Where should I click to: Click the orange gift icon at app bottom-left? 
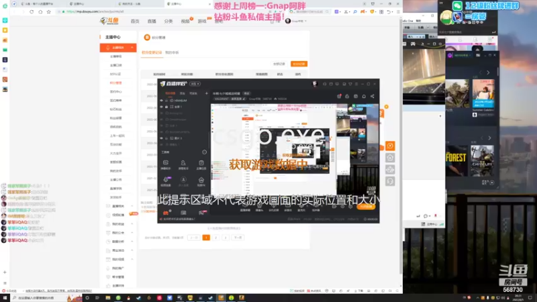click(165, 213)
